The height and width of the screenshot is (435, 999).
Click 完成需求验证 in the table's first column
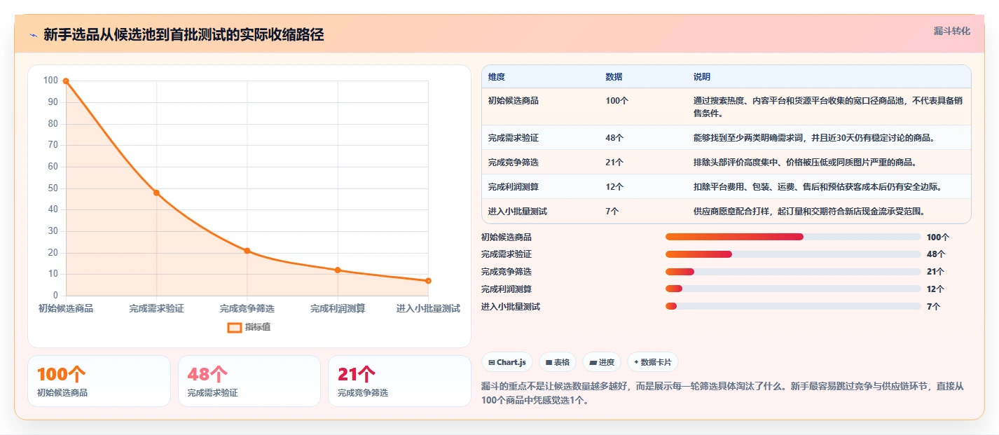pyautogui.click(x=514, y=137)
